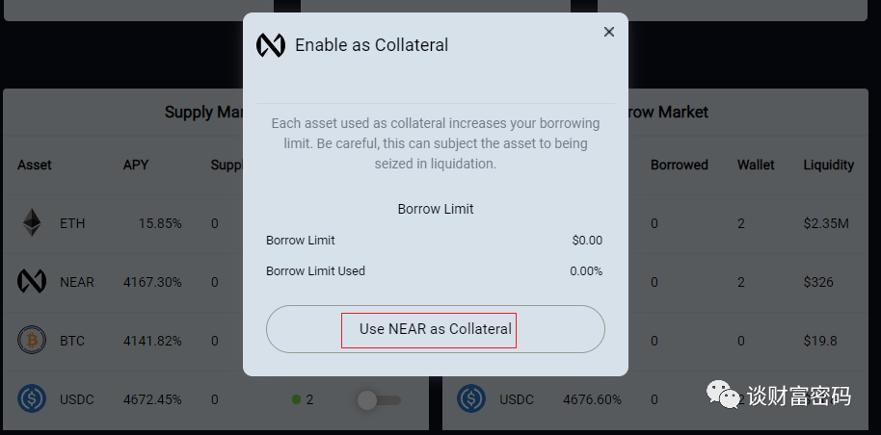Screen dimensions: 881x435
Task: Click the Liquidity column header
Action: coord(829,165)
